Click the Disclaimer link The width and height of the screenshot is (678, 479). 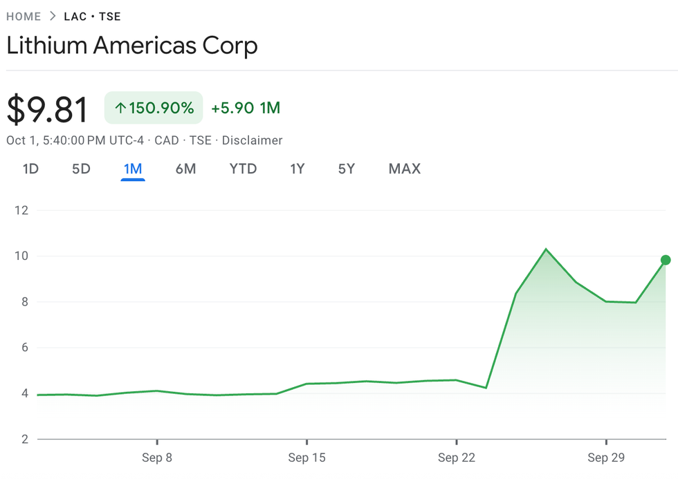click(x=252, y=140)
